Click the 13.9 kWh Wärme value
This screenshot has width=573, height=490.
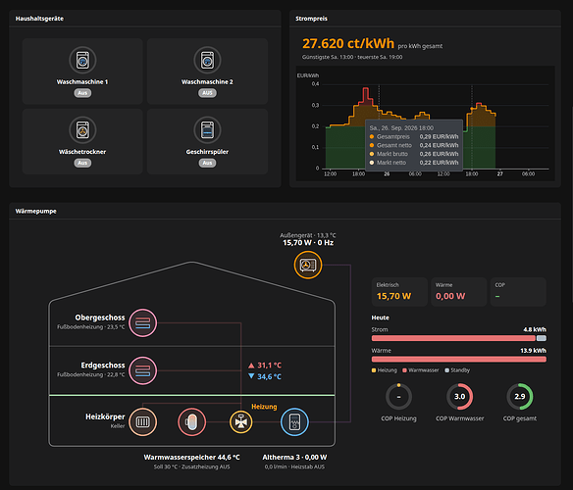pos(533,351)
